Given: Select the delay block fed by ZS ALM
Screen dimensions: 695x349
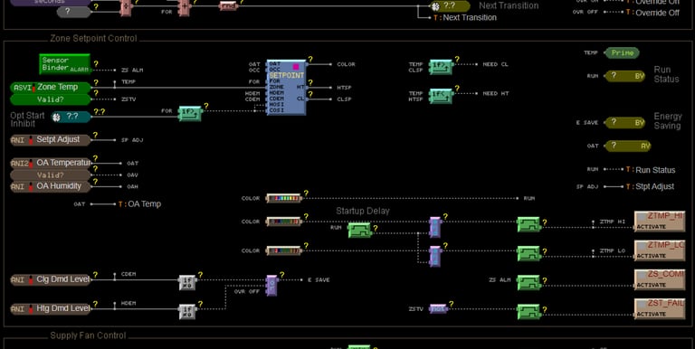Looking at the screenshot, I should tap(528, 283).
